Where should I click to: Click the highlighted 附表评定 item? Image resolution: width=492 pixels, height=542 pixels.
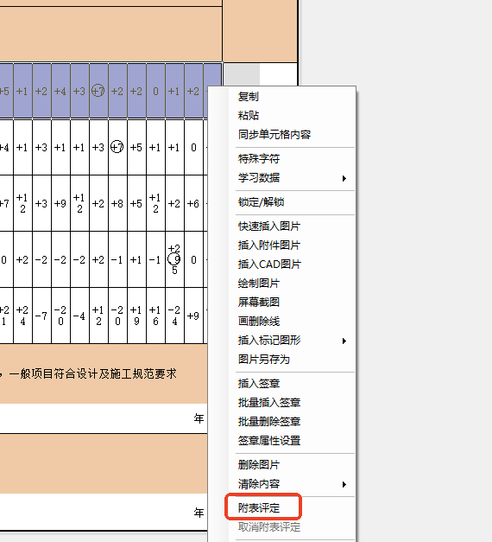click(x=259, y=507)
